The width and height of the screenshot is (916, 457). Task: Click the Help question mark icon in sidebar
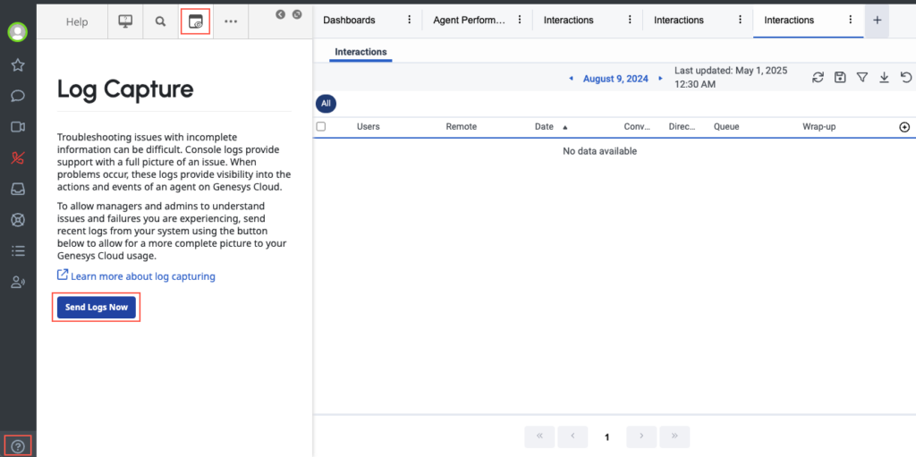coord(18,445)
